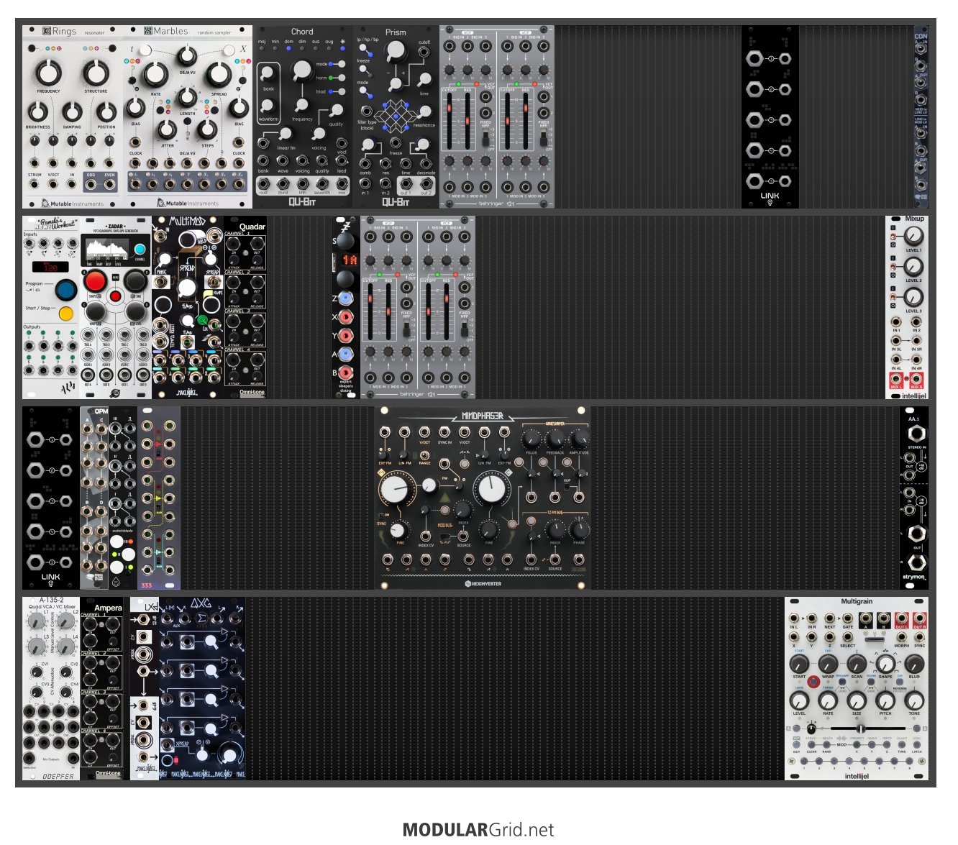Turn the Chord bank knob

point(268,74)
